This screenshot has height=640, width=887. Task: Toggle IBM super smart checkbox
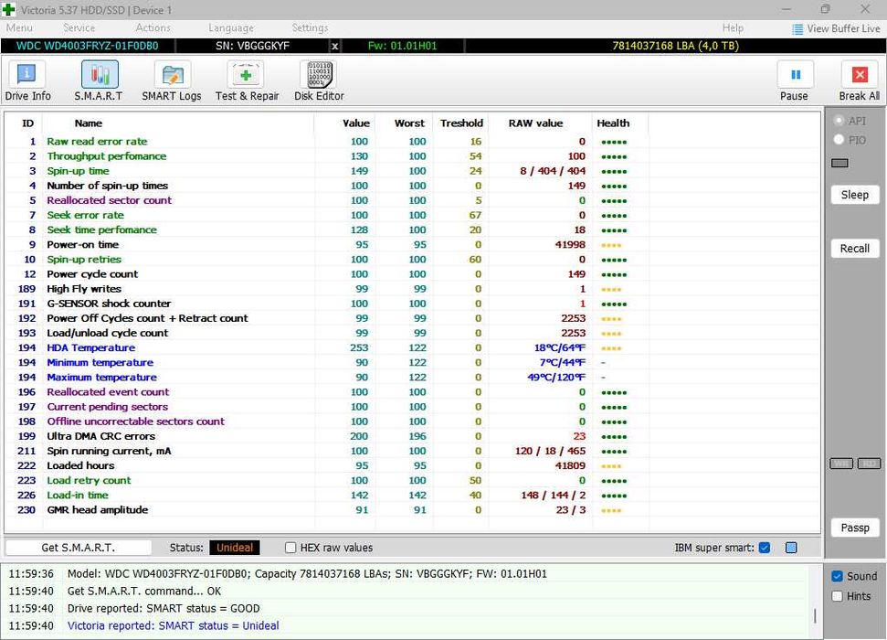[x=765, y=548]
